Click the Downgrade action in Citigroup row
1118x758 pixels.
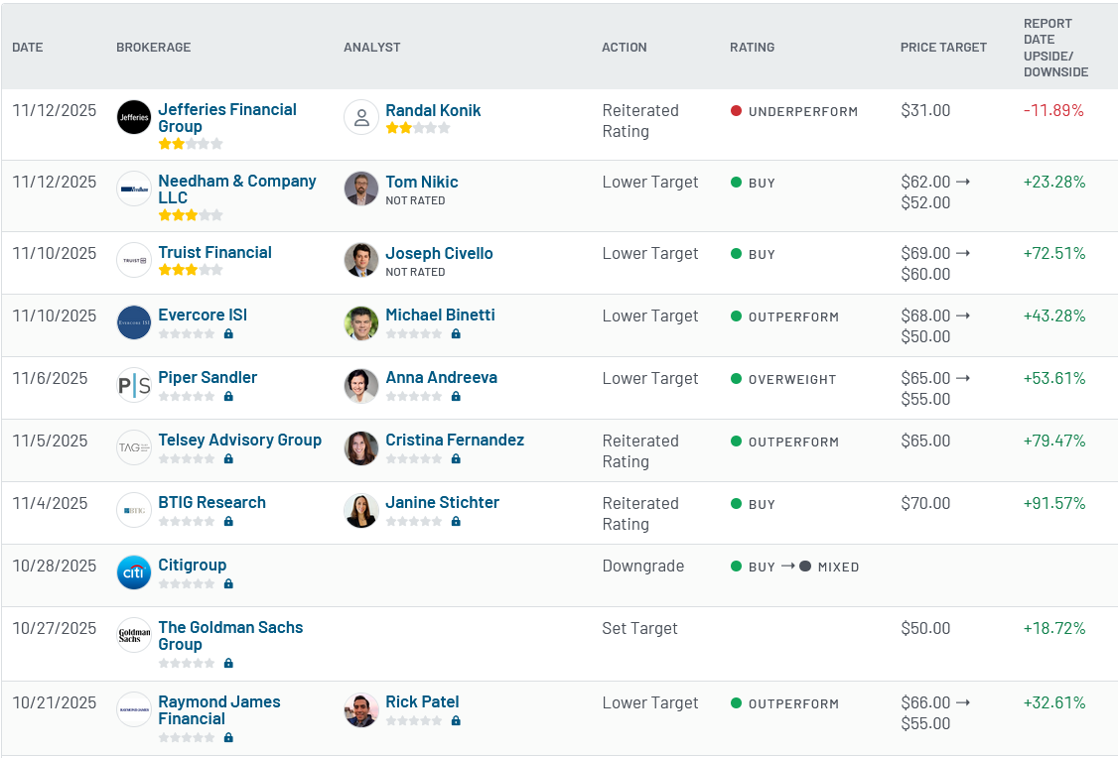coord(643,566)
